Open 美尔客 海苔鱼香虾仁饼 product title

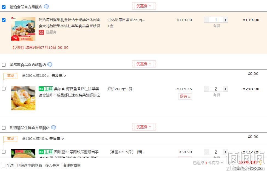pyautogui.click(x=69, y=92)
